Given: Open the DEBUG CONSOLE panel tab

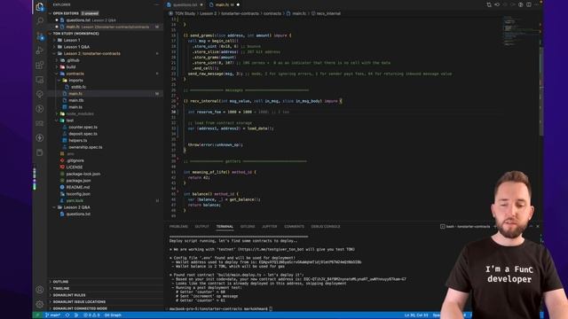Looking at the screenshot, I should click(x=326, y=227).
